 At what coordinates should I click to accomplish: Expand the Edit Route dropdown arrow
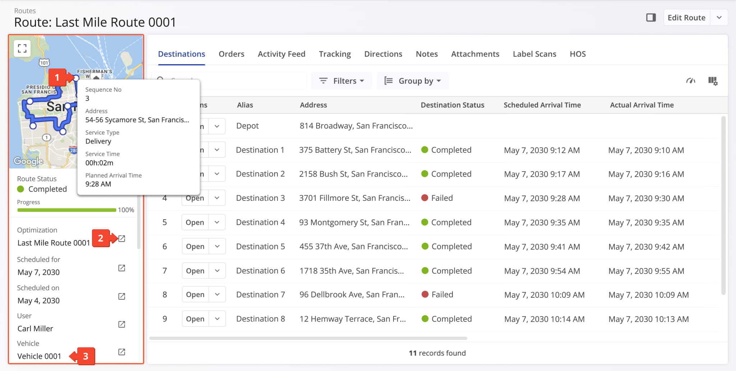[719, 18]
